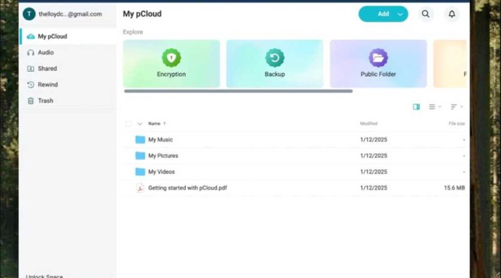Click the account avatar with letter T
501x278 pixels.
click(29, 14)
